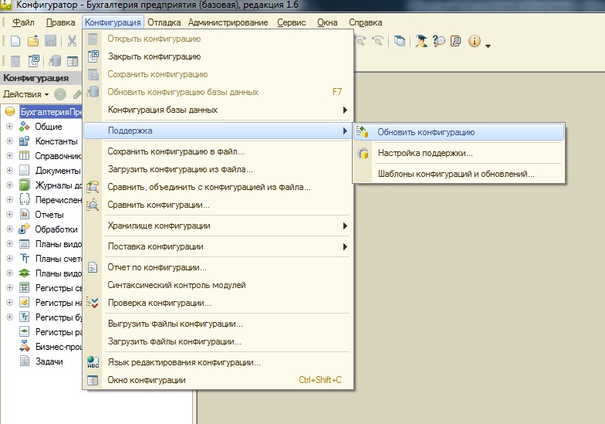Click the Бизнес-процессы tree node icon
The height and width of the screenshot is (424, 605).
[25, 346]
